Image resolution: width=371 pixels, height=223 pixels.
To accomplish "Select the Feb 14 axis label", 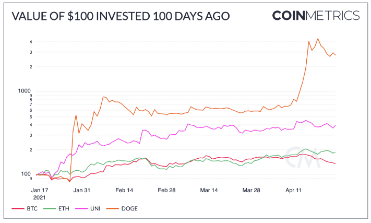I will pyautogui.click(x=124, y=190).
